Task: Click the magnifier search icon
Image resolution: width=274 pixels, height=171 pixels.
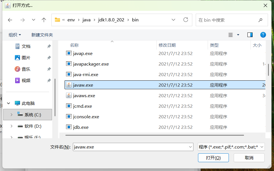Action: point(260,20)
